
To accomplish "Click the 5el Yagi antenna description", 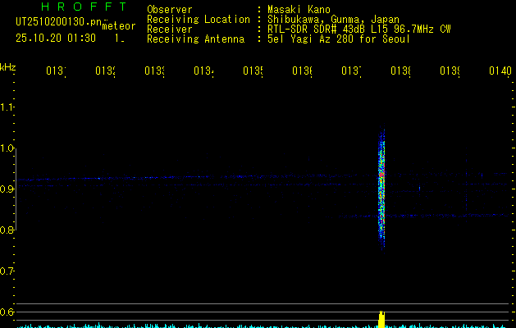I will tap(338, 39).
